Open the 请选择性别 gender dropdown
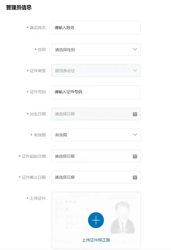Image resolution: width=171 pixels, height=250 pixels. pos(96,49)
